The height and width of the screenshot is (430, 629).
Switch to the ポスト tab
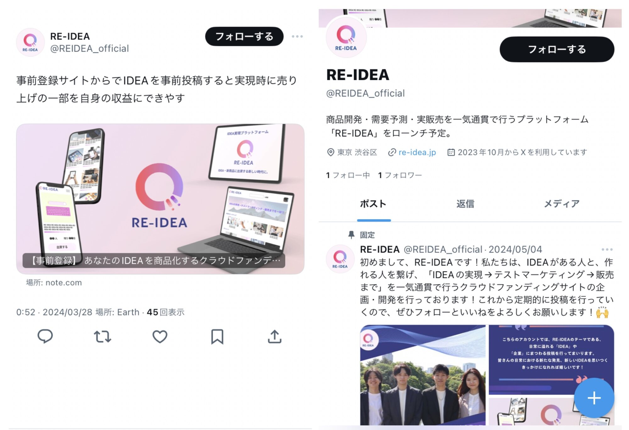coord(373,204)
